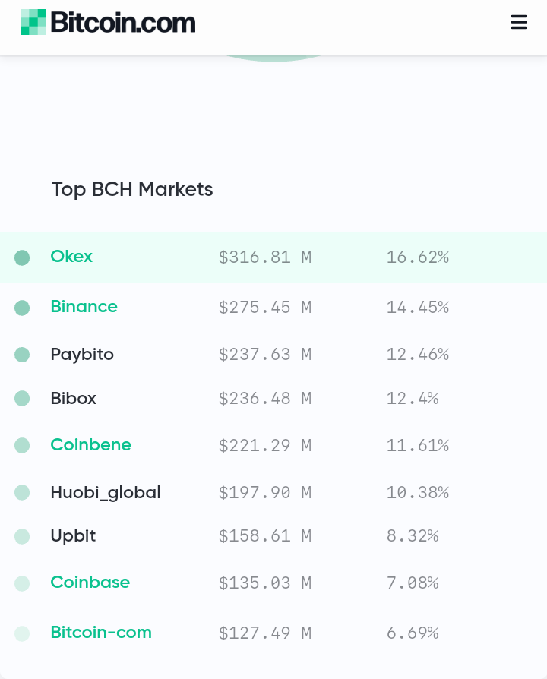The height and width of the screenshot is (679, 547).
Task: Click the Binance legend dot
Action: (x=22, y=308)
